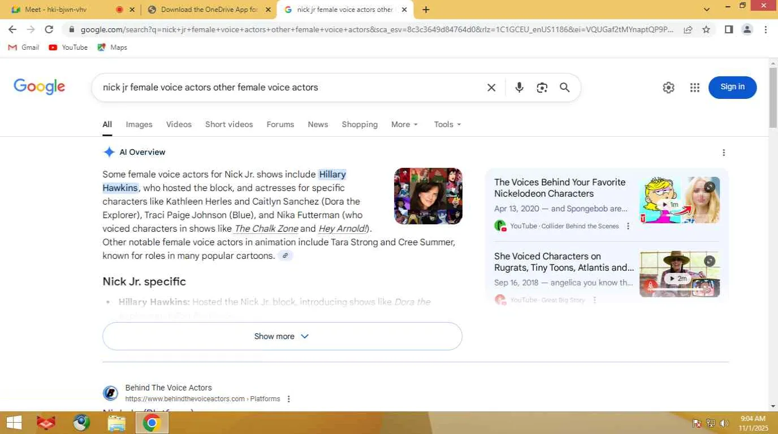Open options for Behind The Voice Actors result
The height and width of the screenshot is (434, 778).
288,399
